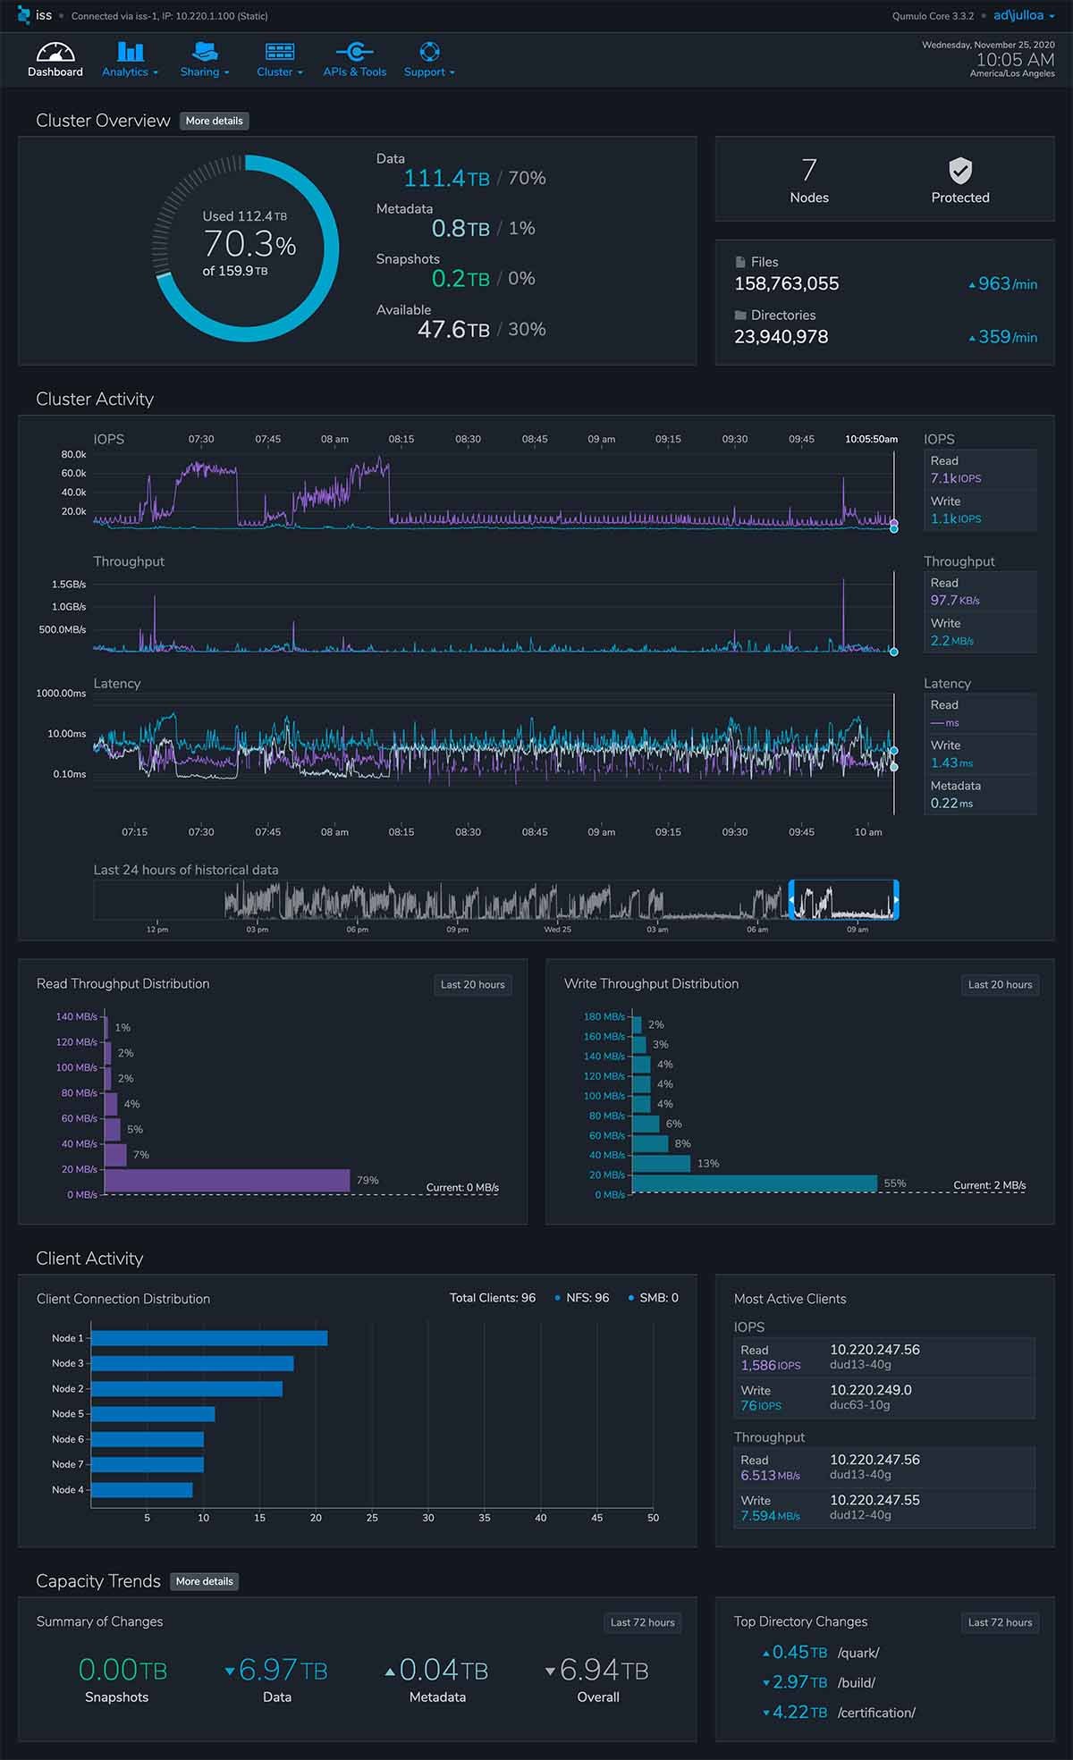The image size is (1073, 1760).
Task: Click the Sharing folder icon
Action: [205, 52]
